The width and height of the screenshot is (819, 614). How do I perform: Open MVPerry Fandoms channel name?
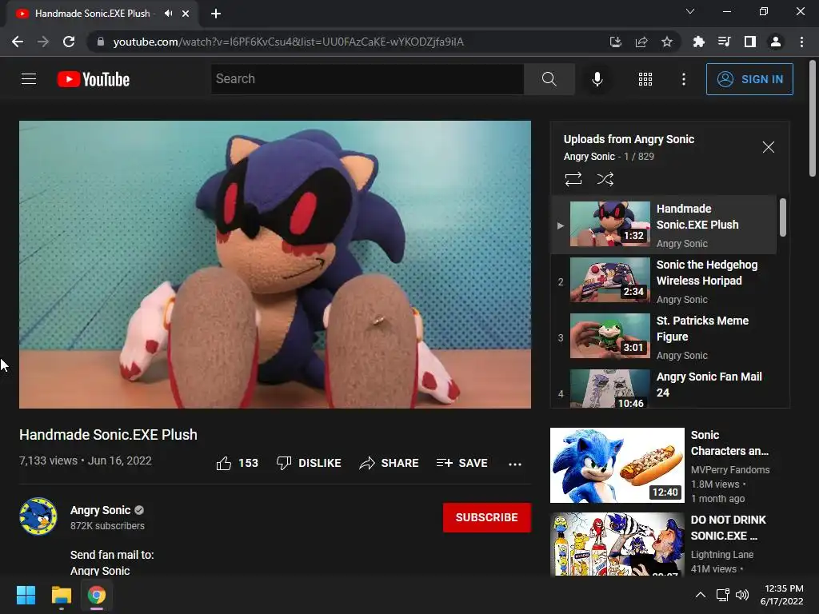729,469
